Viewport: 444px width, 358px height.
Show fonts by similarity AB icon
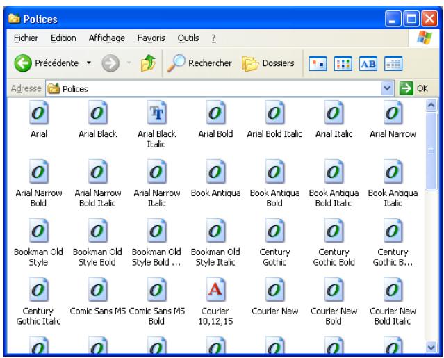368,63
